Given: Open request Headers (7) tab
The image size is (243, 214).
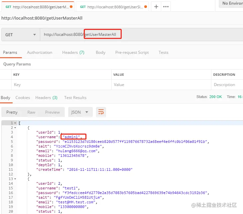Looking at the screenshot, I should pos(73,53).
